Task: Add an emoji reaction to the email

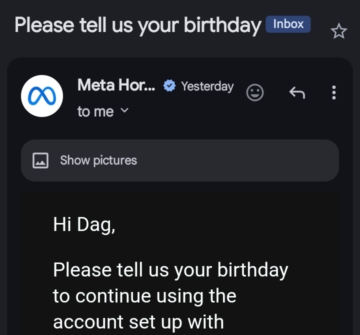Action: click(255, 92)
